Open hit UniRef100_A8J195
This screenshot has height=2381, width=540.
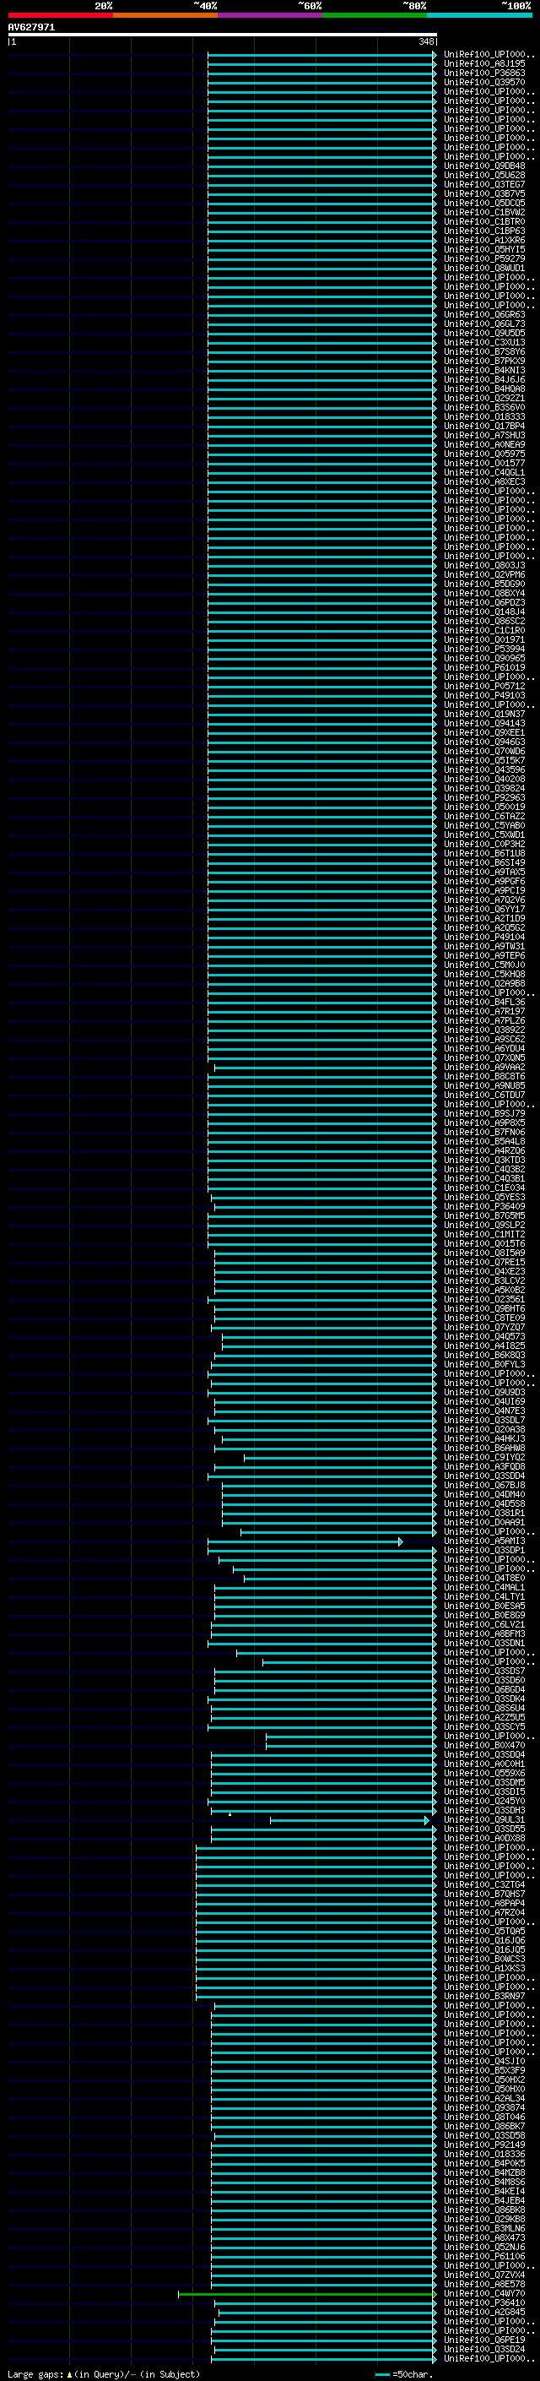pyautogui.click(x=484, y=64)
